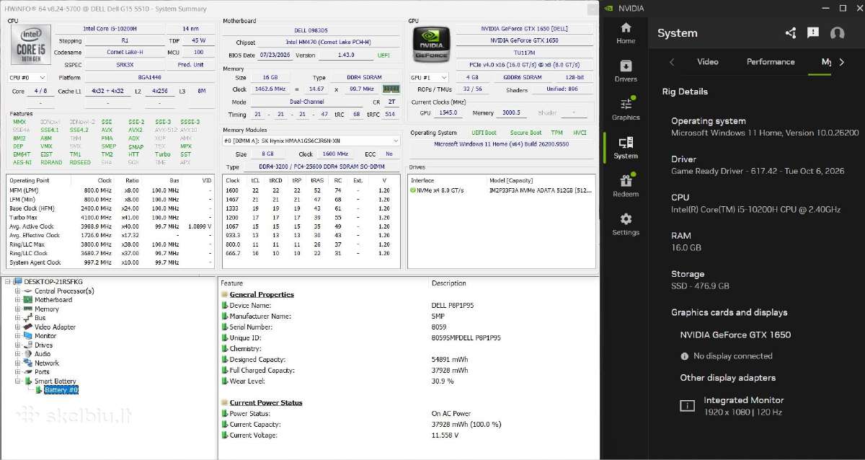Select System in the NVIDIA sidebar
Viewport: 865px width, 460px height.
coord(625,148)
